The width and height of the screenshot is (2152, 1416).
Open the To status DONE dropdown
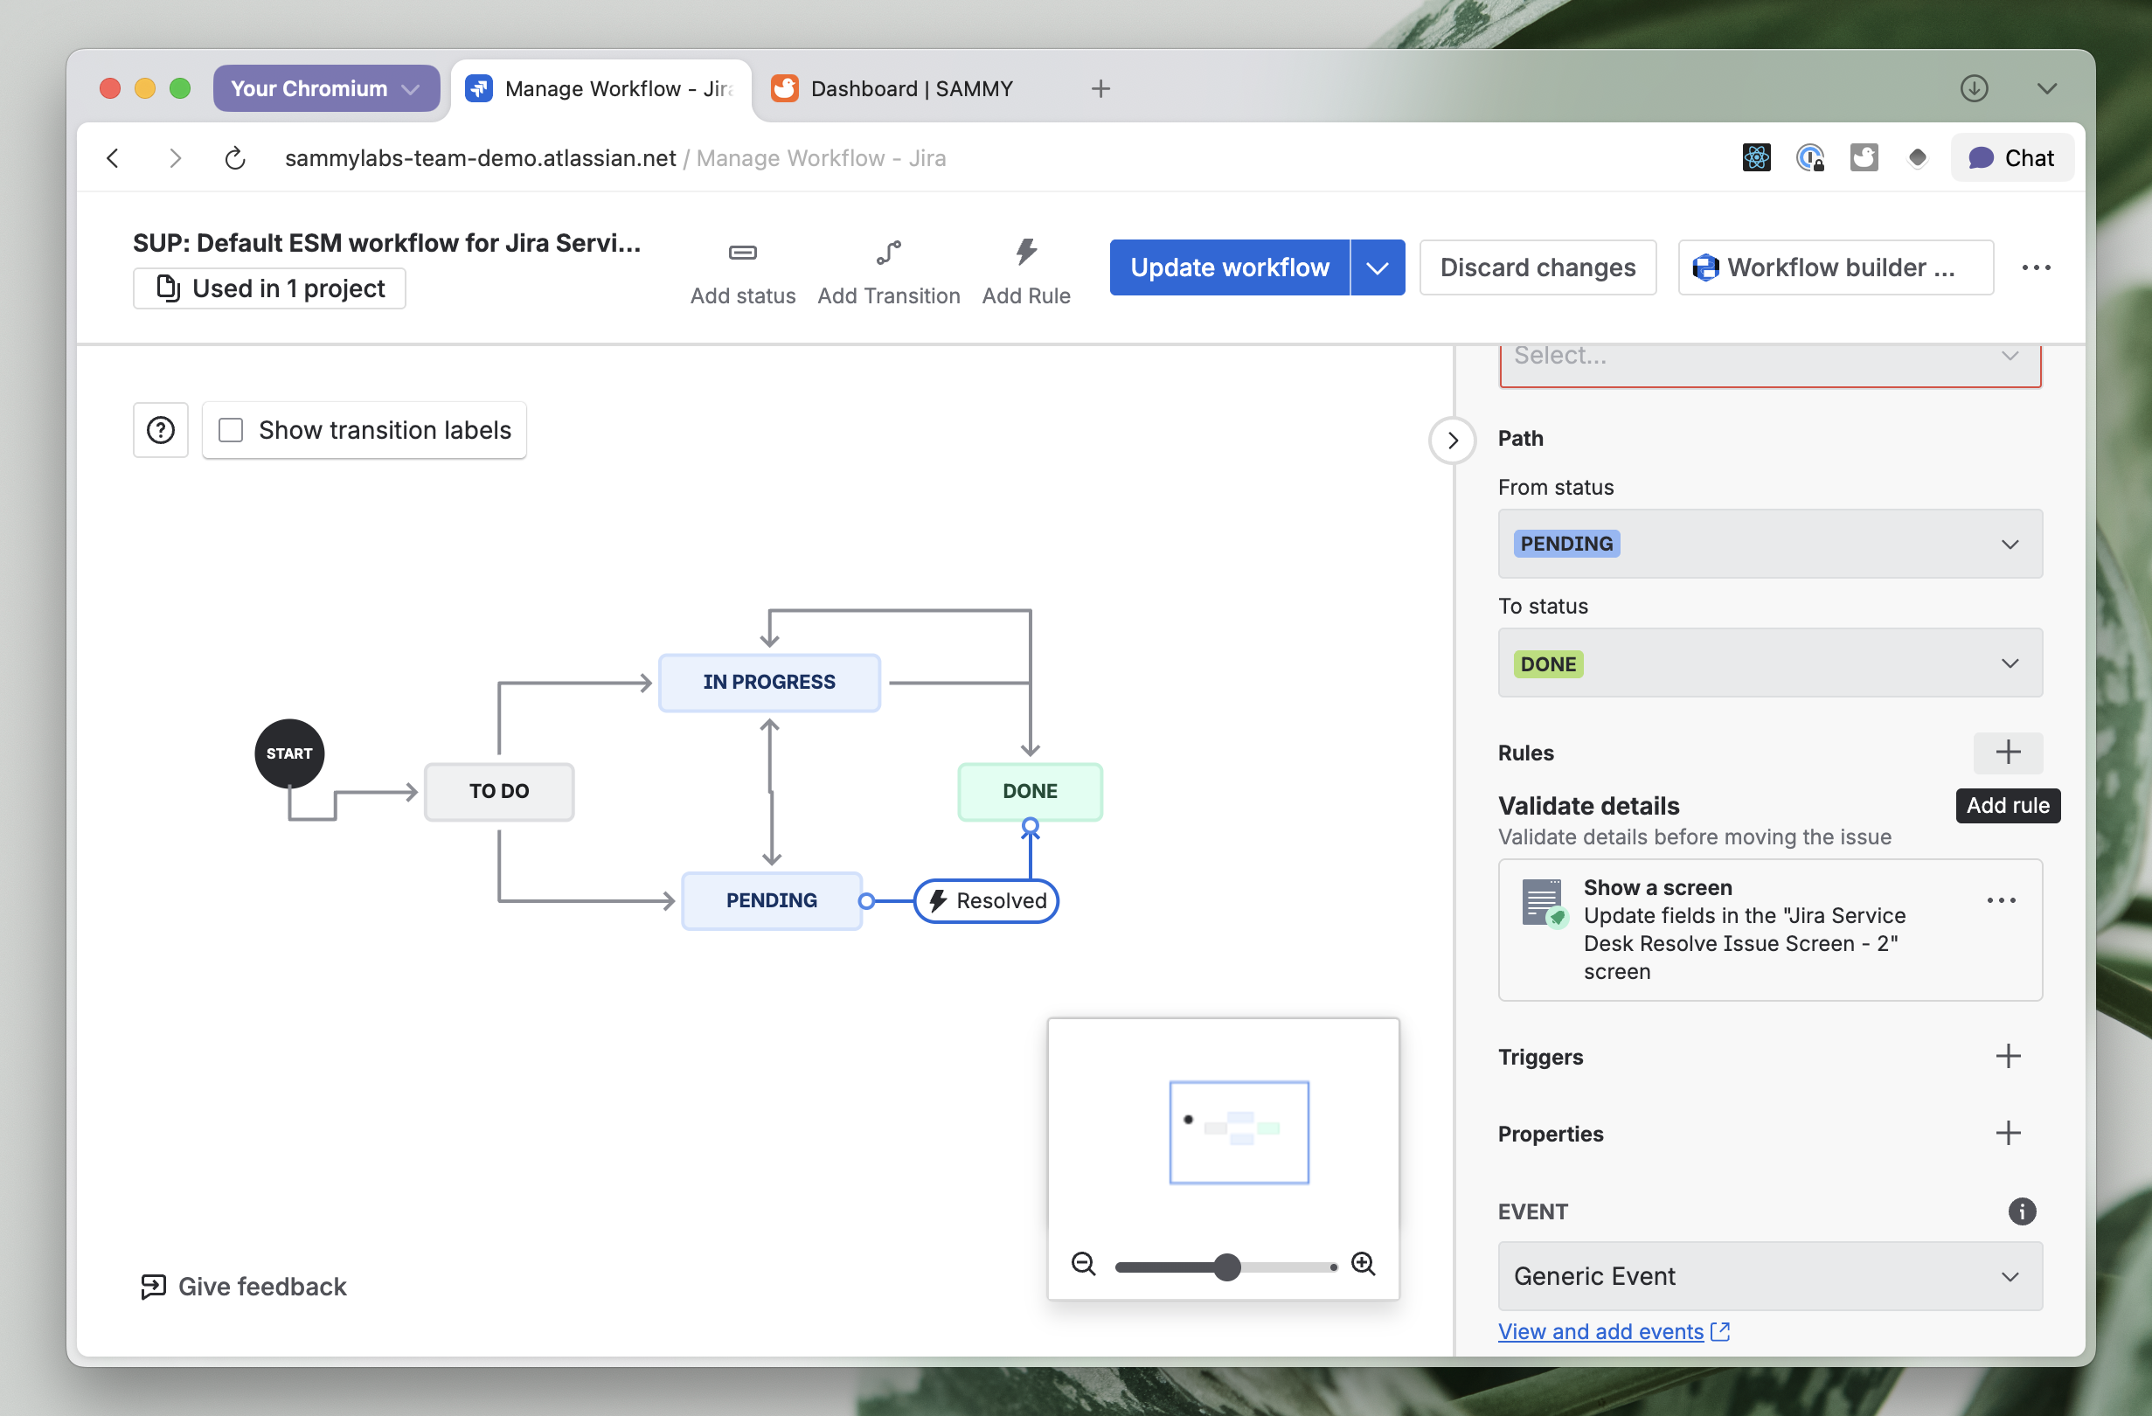coord(1769,663)
